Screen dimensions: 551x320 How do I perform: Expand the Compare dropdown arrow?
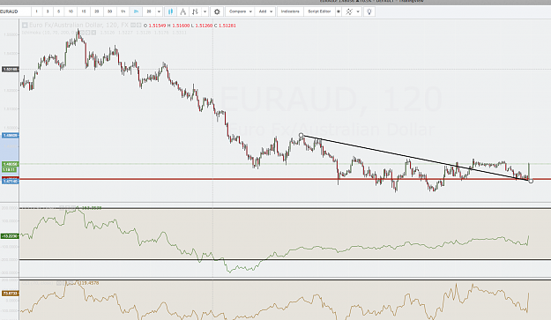tap(250, 11)
